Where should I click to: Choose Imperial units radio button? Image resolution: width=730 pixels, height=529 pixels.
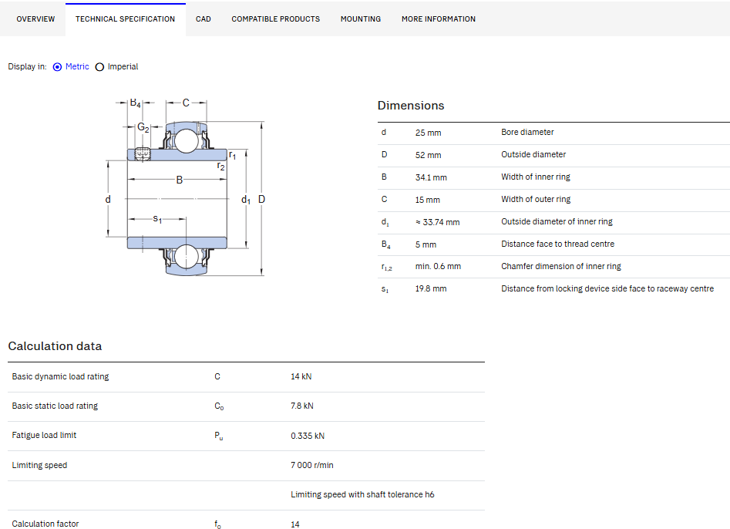click(99, 67)
